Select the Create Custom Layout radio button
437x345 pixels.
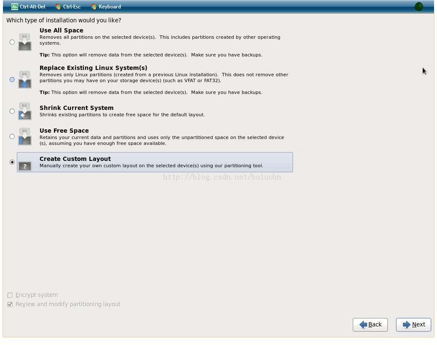click(x=12, y=162)
